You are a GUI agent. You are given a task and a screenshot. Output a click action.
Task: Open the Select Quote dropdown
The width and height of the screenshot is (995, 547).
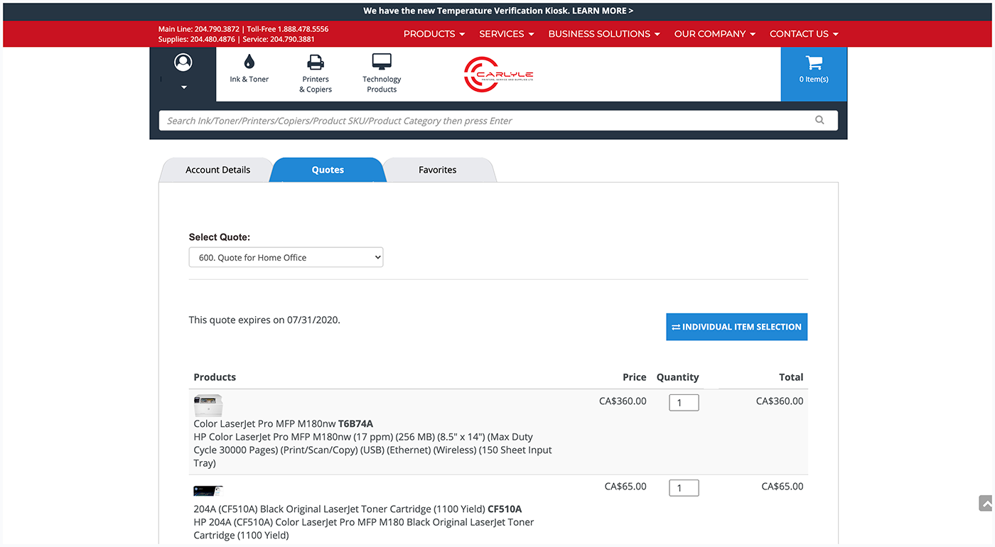[x=286, y=257]
